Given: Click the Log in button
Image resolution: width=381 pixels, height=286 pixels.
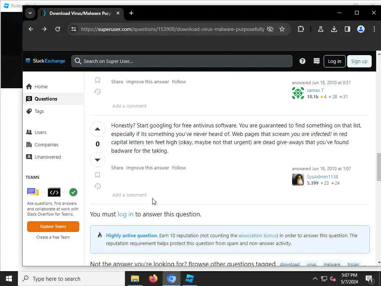Looking at the screenshot, I should click(334, 61).
